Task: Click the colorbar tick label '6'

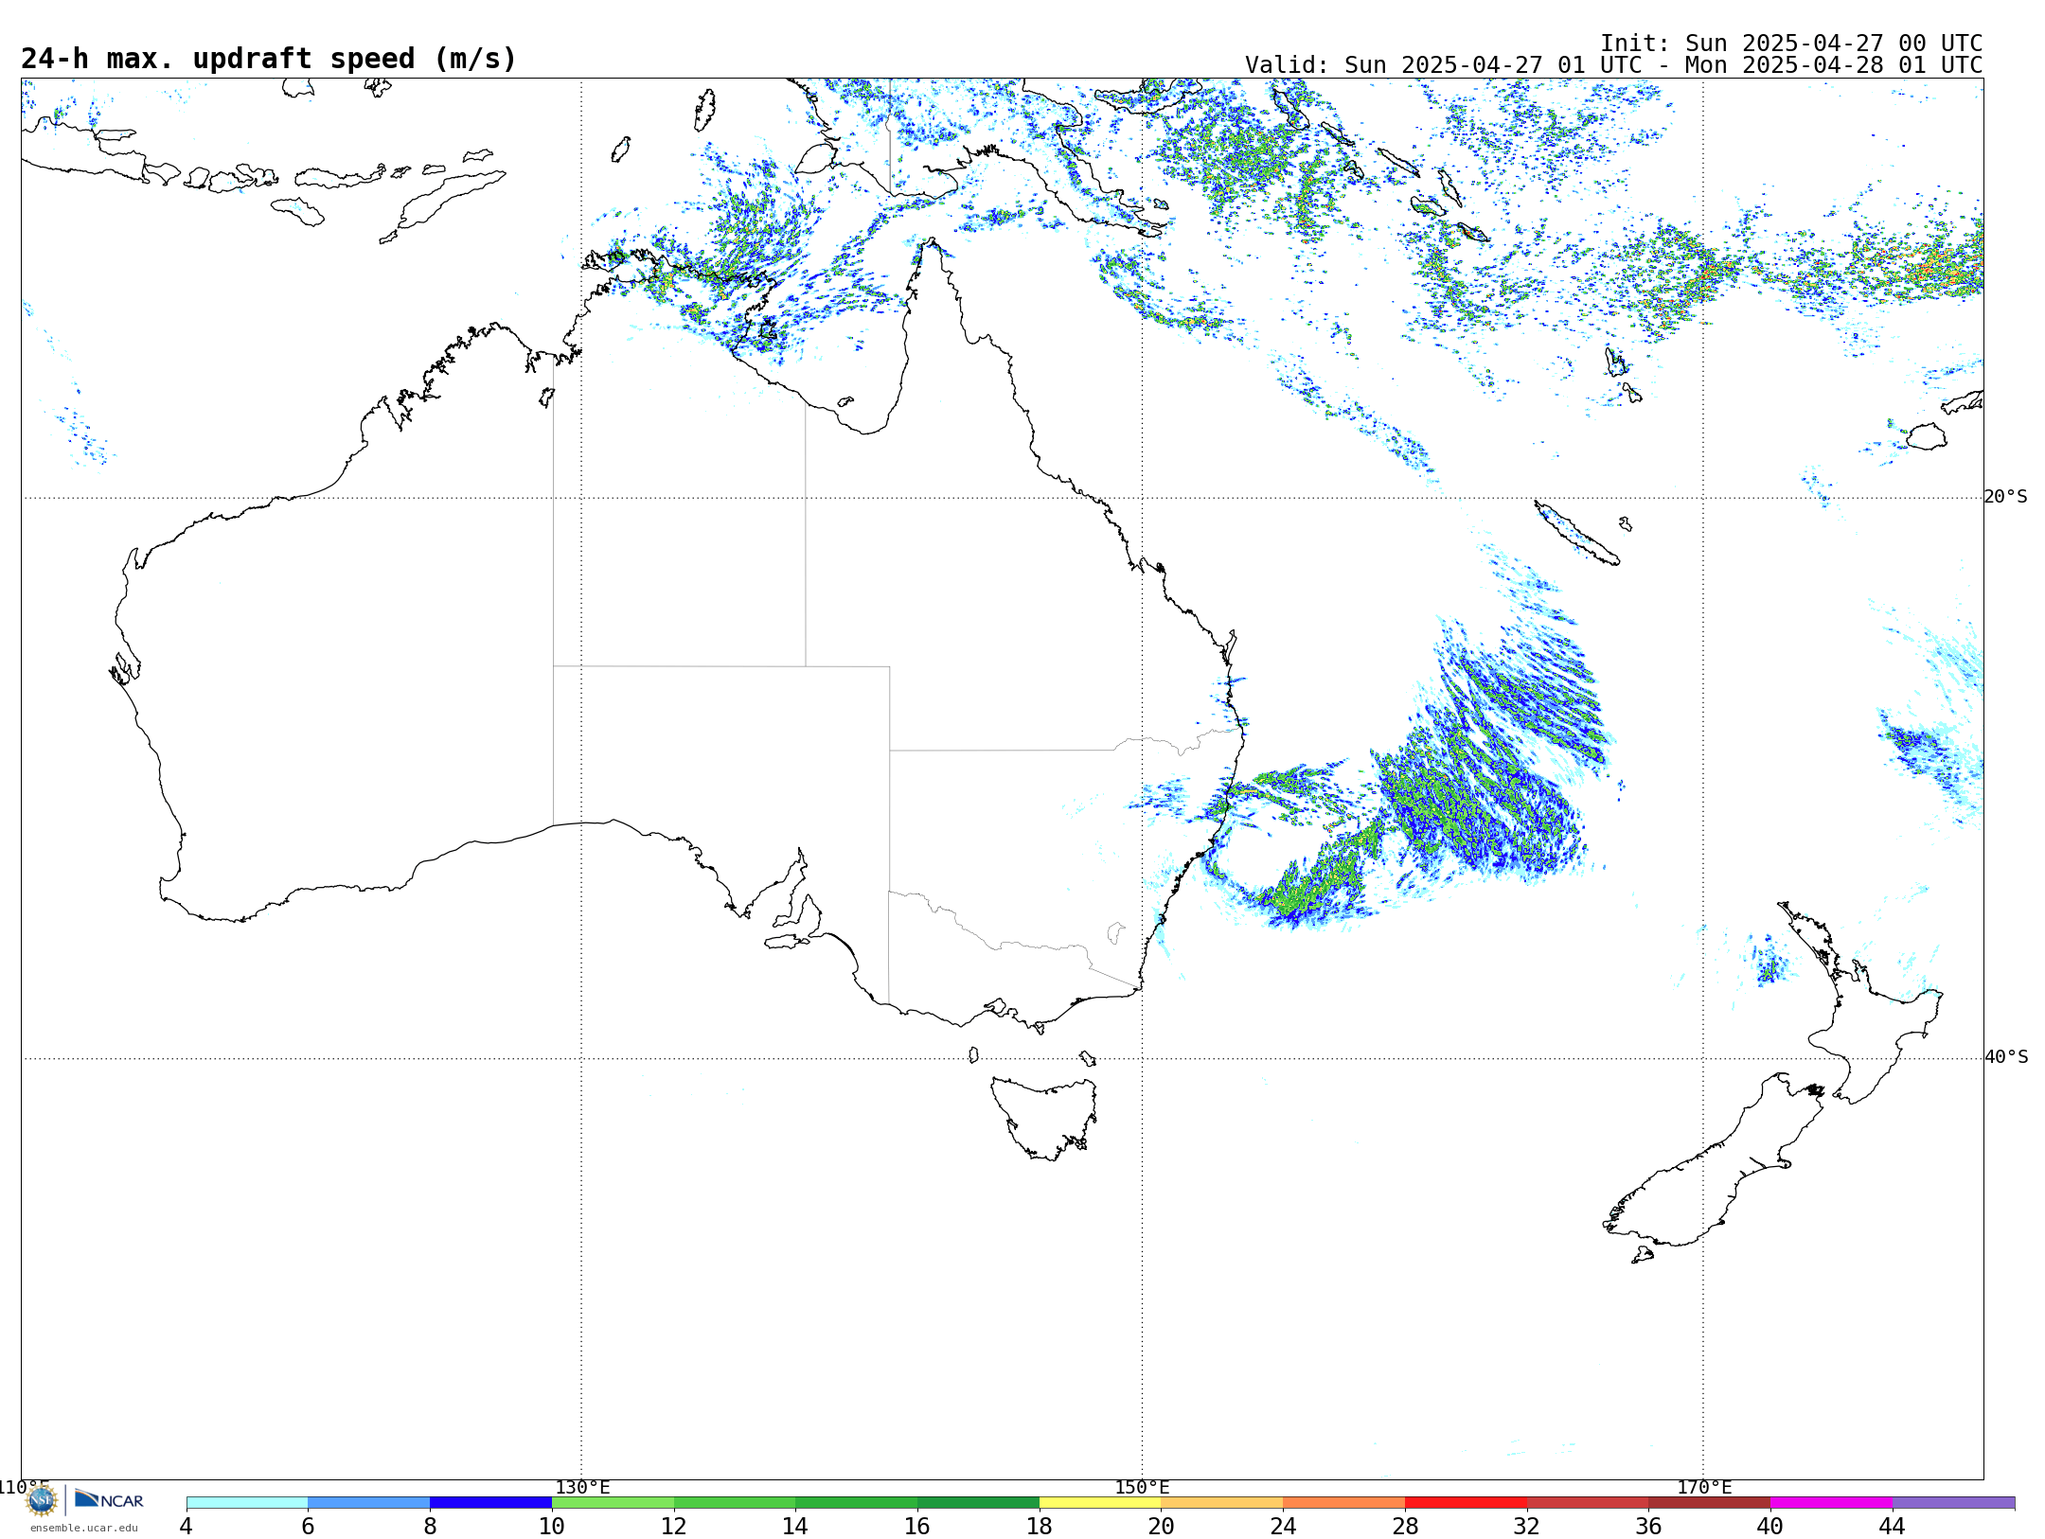Action: [x=308, y=1527]
